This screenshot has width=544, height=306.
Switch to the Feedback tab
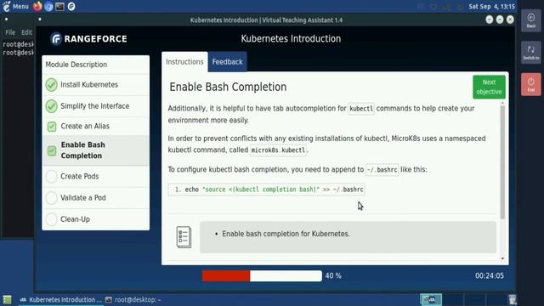(x=227, y=62)
